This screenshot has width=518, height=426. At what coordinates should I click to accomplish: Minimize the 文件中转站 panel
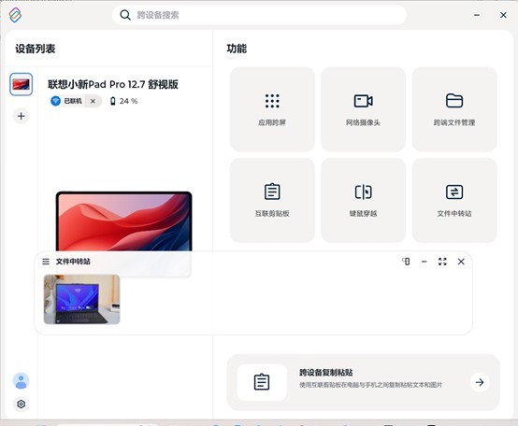(424, 262)
